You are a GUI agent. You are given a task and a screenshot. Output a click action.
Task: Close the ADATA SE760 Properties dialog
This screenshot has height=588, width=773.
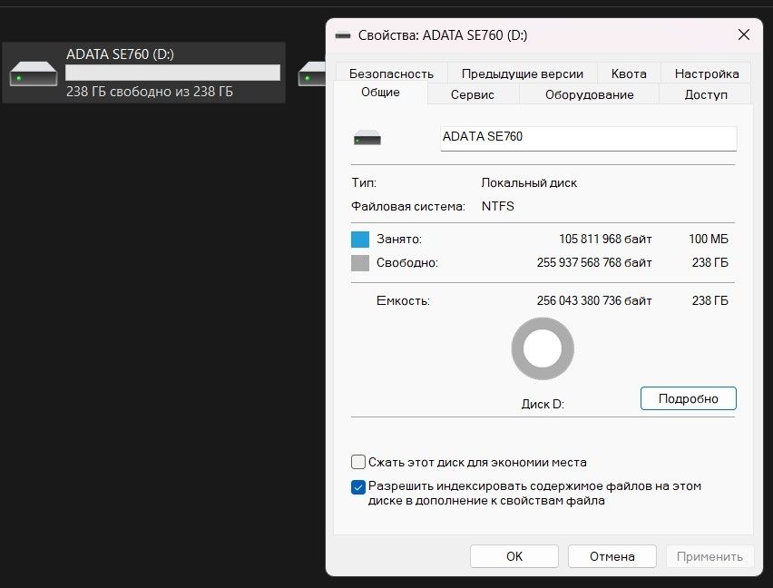coord(743,35)
